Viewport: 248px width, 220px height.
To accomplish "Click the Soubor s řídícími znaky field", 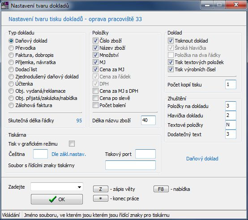I will 130,165.
